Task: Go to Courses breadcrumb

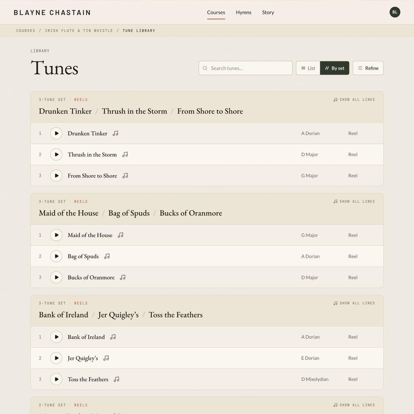Action: [x=26, y=31]
